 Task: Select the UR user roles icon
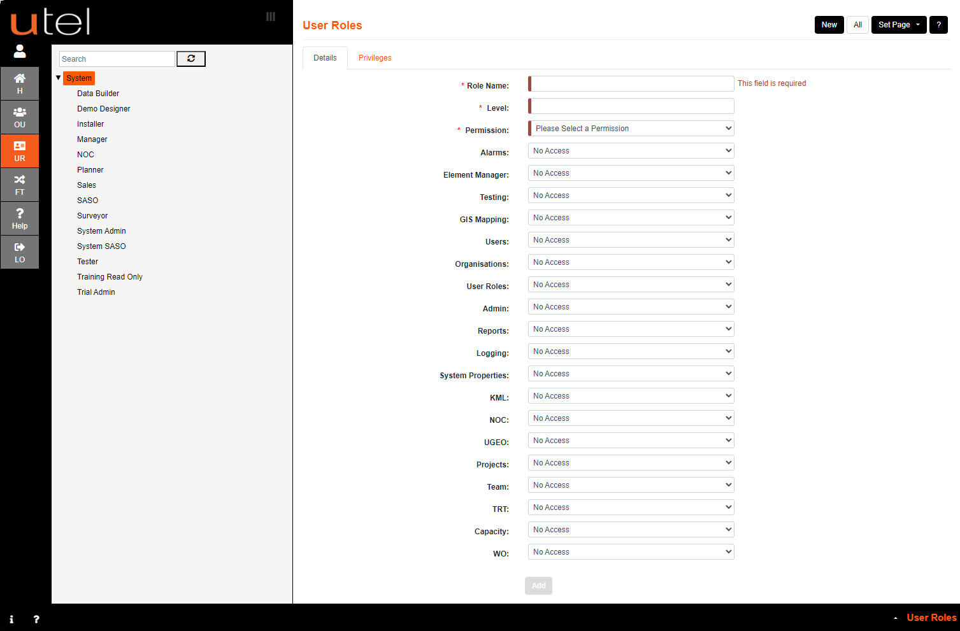click(20, 151)
